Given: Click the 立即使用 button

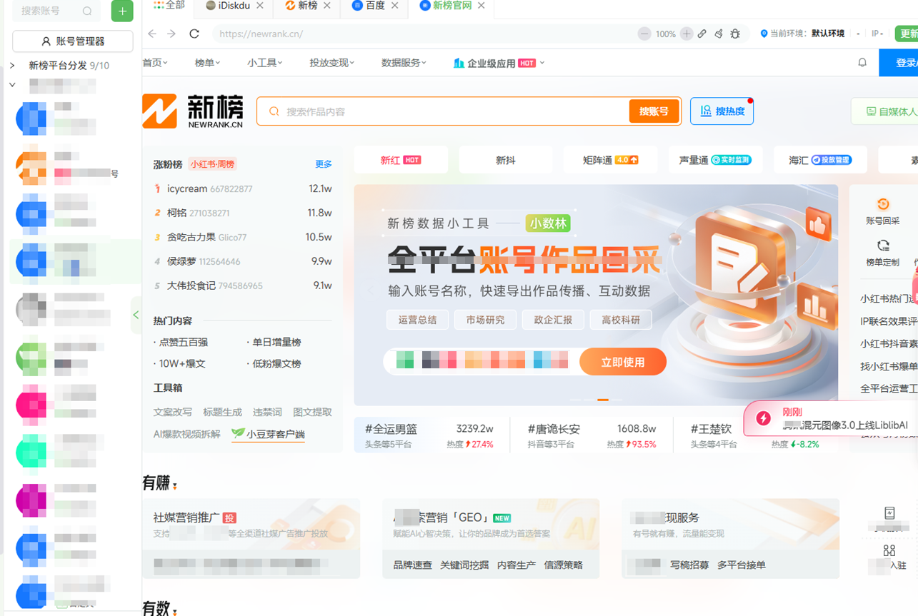Looking at the screenshot, I should point(622,362).
